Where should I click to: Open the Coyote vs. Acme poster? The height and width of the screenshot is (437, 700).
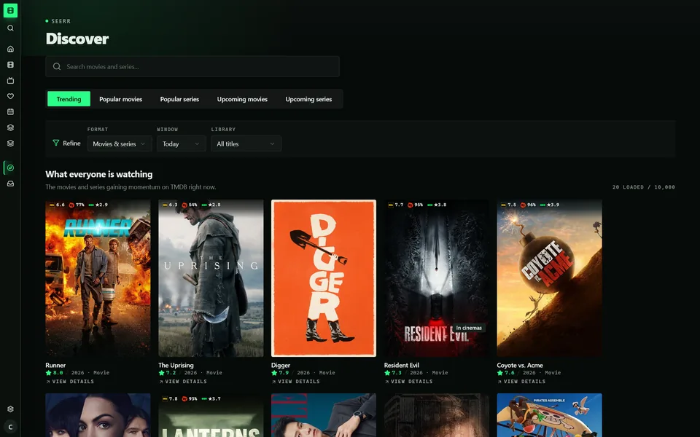coord(550,278)
